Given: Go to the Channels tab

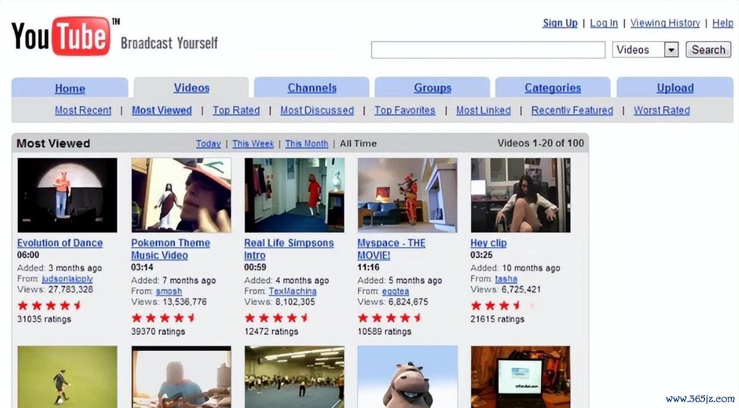Looking at the screenshot, I should click(312, 87).
